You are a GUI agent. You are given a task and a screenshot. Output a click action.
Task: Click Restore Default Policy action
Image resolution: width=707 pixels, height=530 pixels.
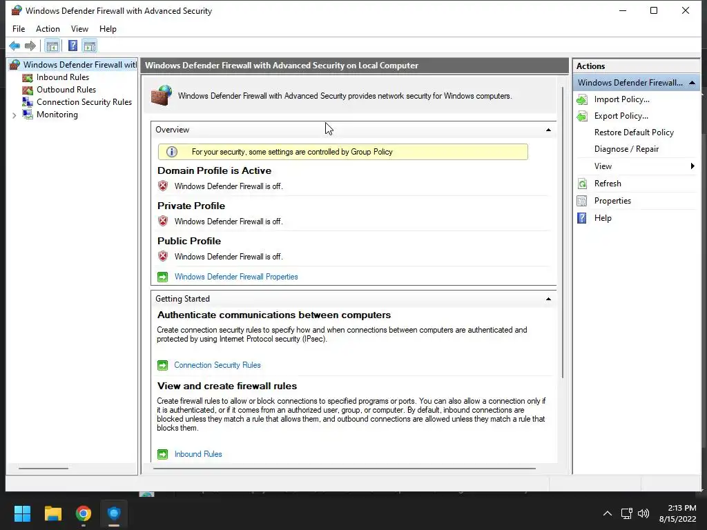pos(634,132)
